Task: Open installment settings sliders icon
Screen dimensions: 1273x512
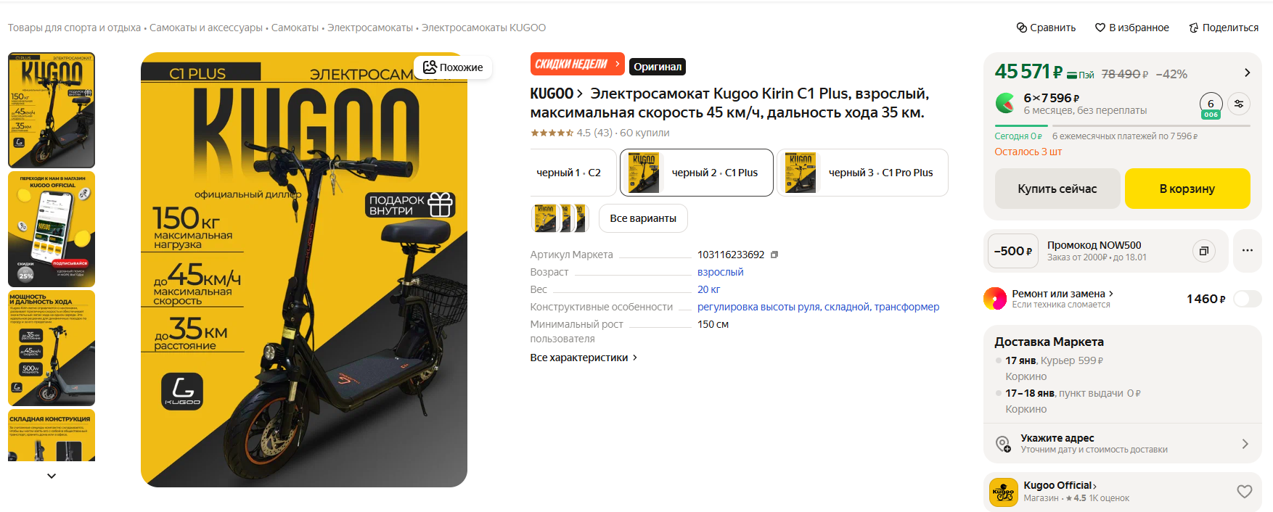Action: click(1239, 104)
